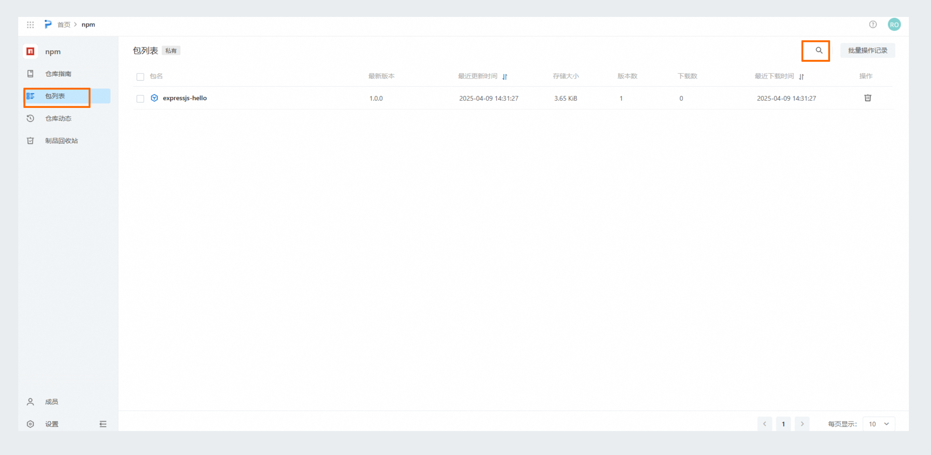Go to the previous page arrow
This screenshot has width=931, height=455.
coord(764,424)
